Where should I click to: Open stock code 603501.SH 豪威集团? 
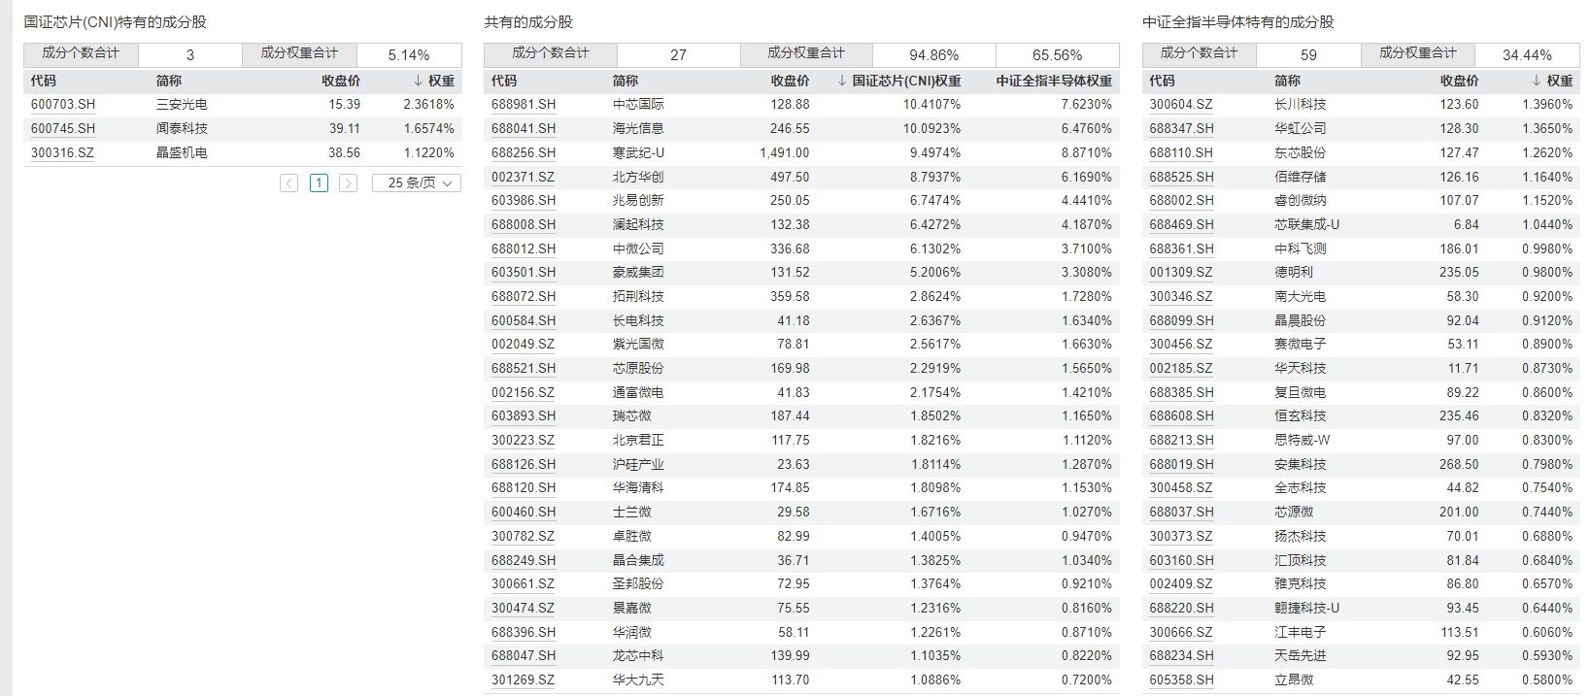(x=524, y=272)
